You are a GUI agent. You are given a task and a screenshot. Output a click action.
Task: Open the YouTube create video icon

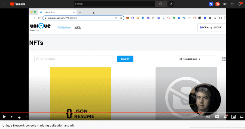[x=225, y=4]
